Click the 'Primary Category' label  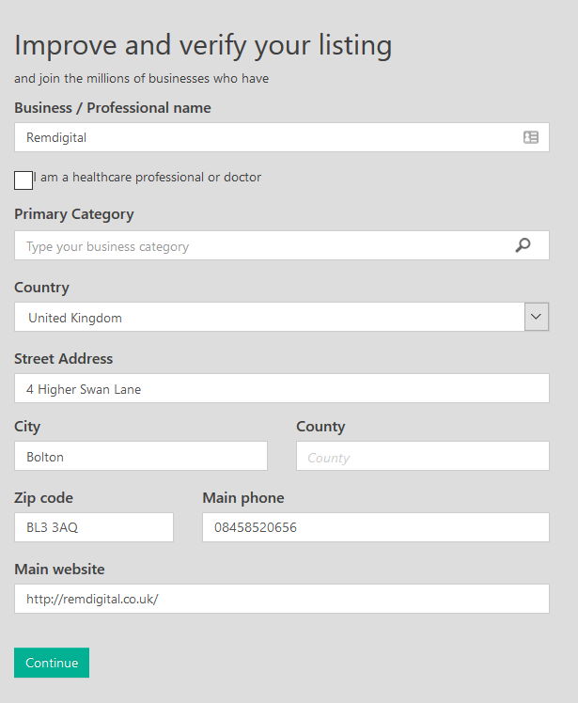74,215
